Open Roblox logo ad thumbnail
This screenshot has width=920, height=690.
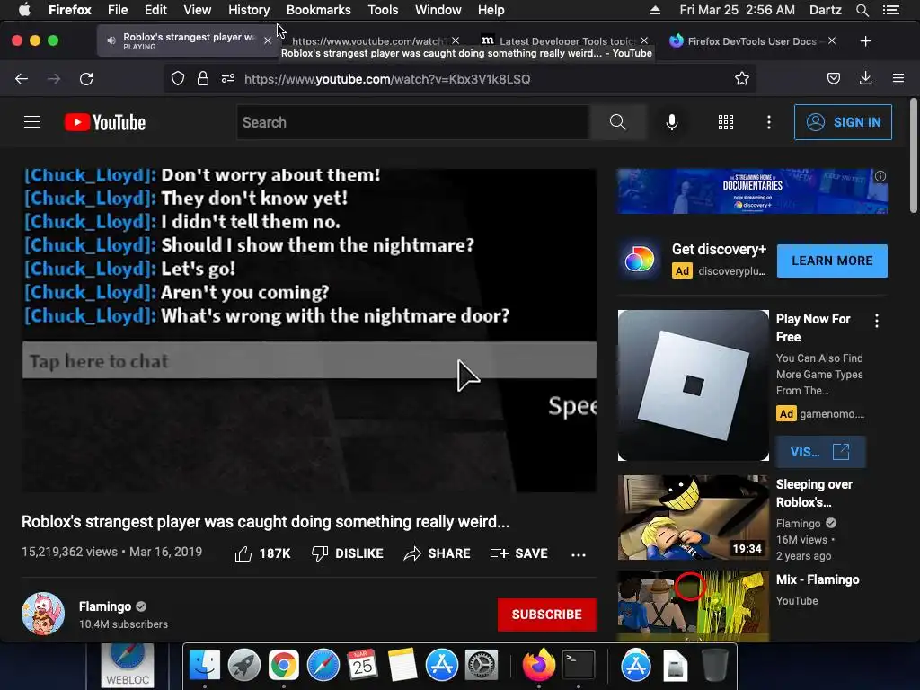pos(693,385)
